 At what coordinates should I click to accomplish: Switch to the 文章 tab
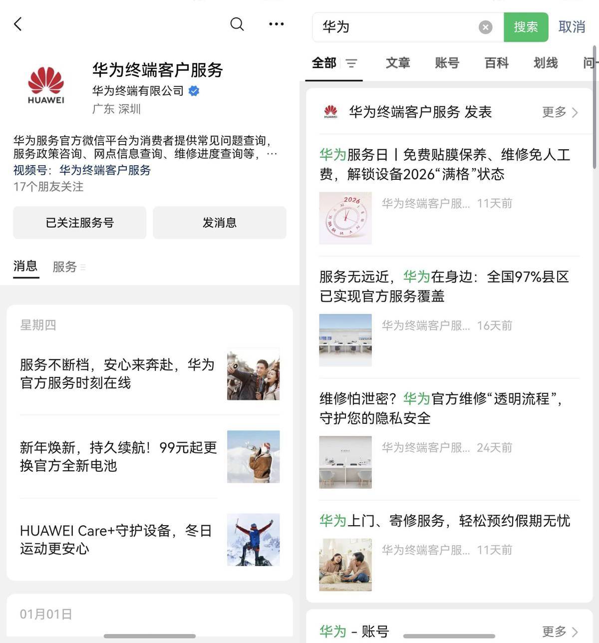pos(398,63)
